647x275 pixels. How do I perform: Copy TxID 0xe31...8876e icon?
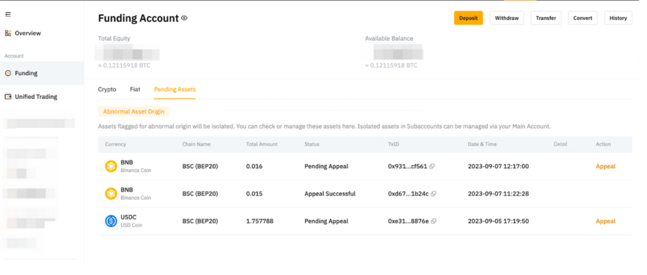point(433,221)
